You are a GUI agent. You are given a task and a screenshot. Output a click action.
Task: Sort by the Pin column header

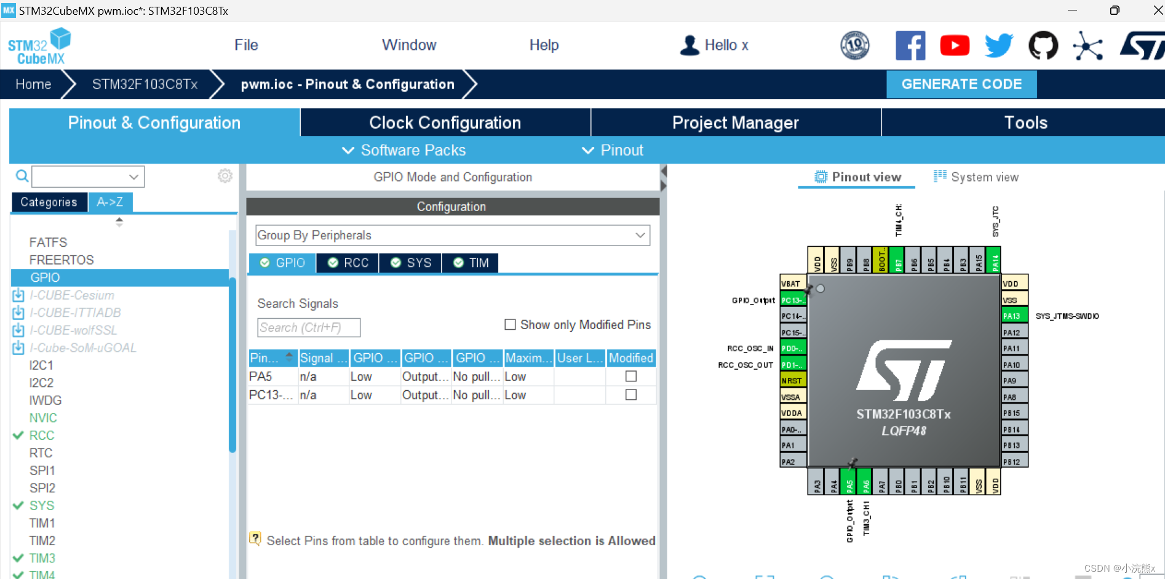(272, 357)
